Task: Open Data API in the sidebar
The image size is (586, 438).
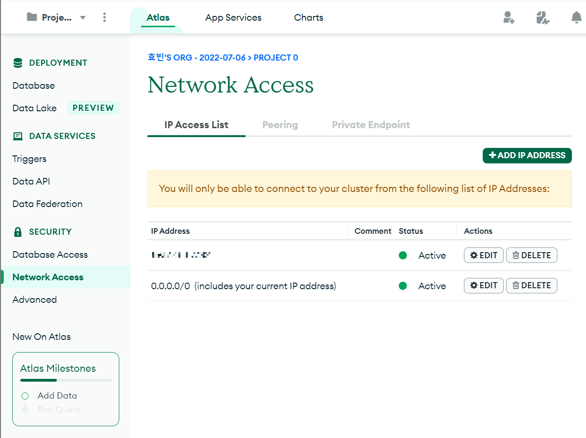Action: click(x=31, y=181)
